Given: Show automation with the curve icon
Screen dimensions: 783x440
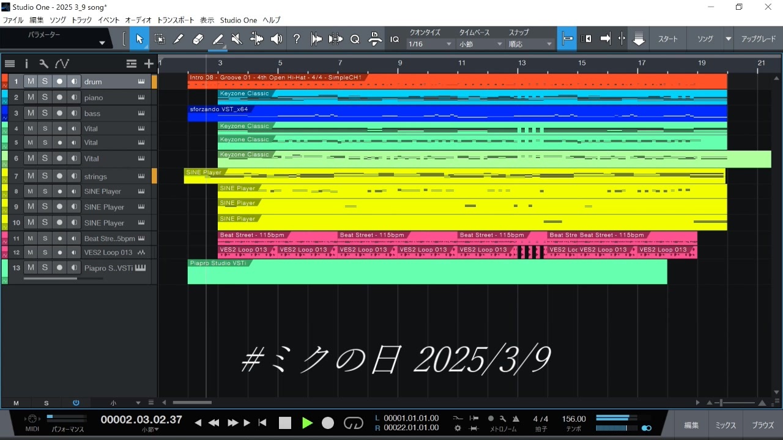Looking at the screenshot, I should point(62,64).
